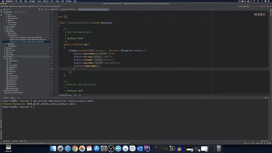Open Finder from the Dock

pyautogui.click(x=53, y=148)
